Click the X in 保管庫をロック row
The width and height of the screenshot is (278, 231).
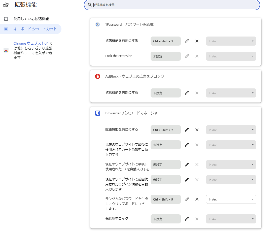click(197, 219)
